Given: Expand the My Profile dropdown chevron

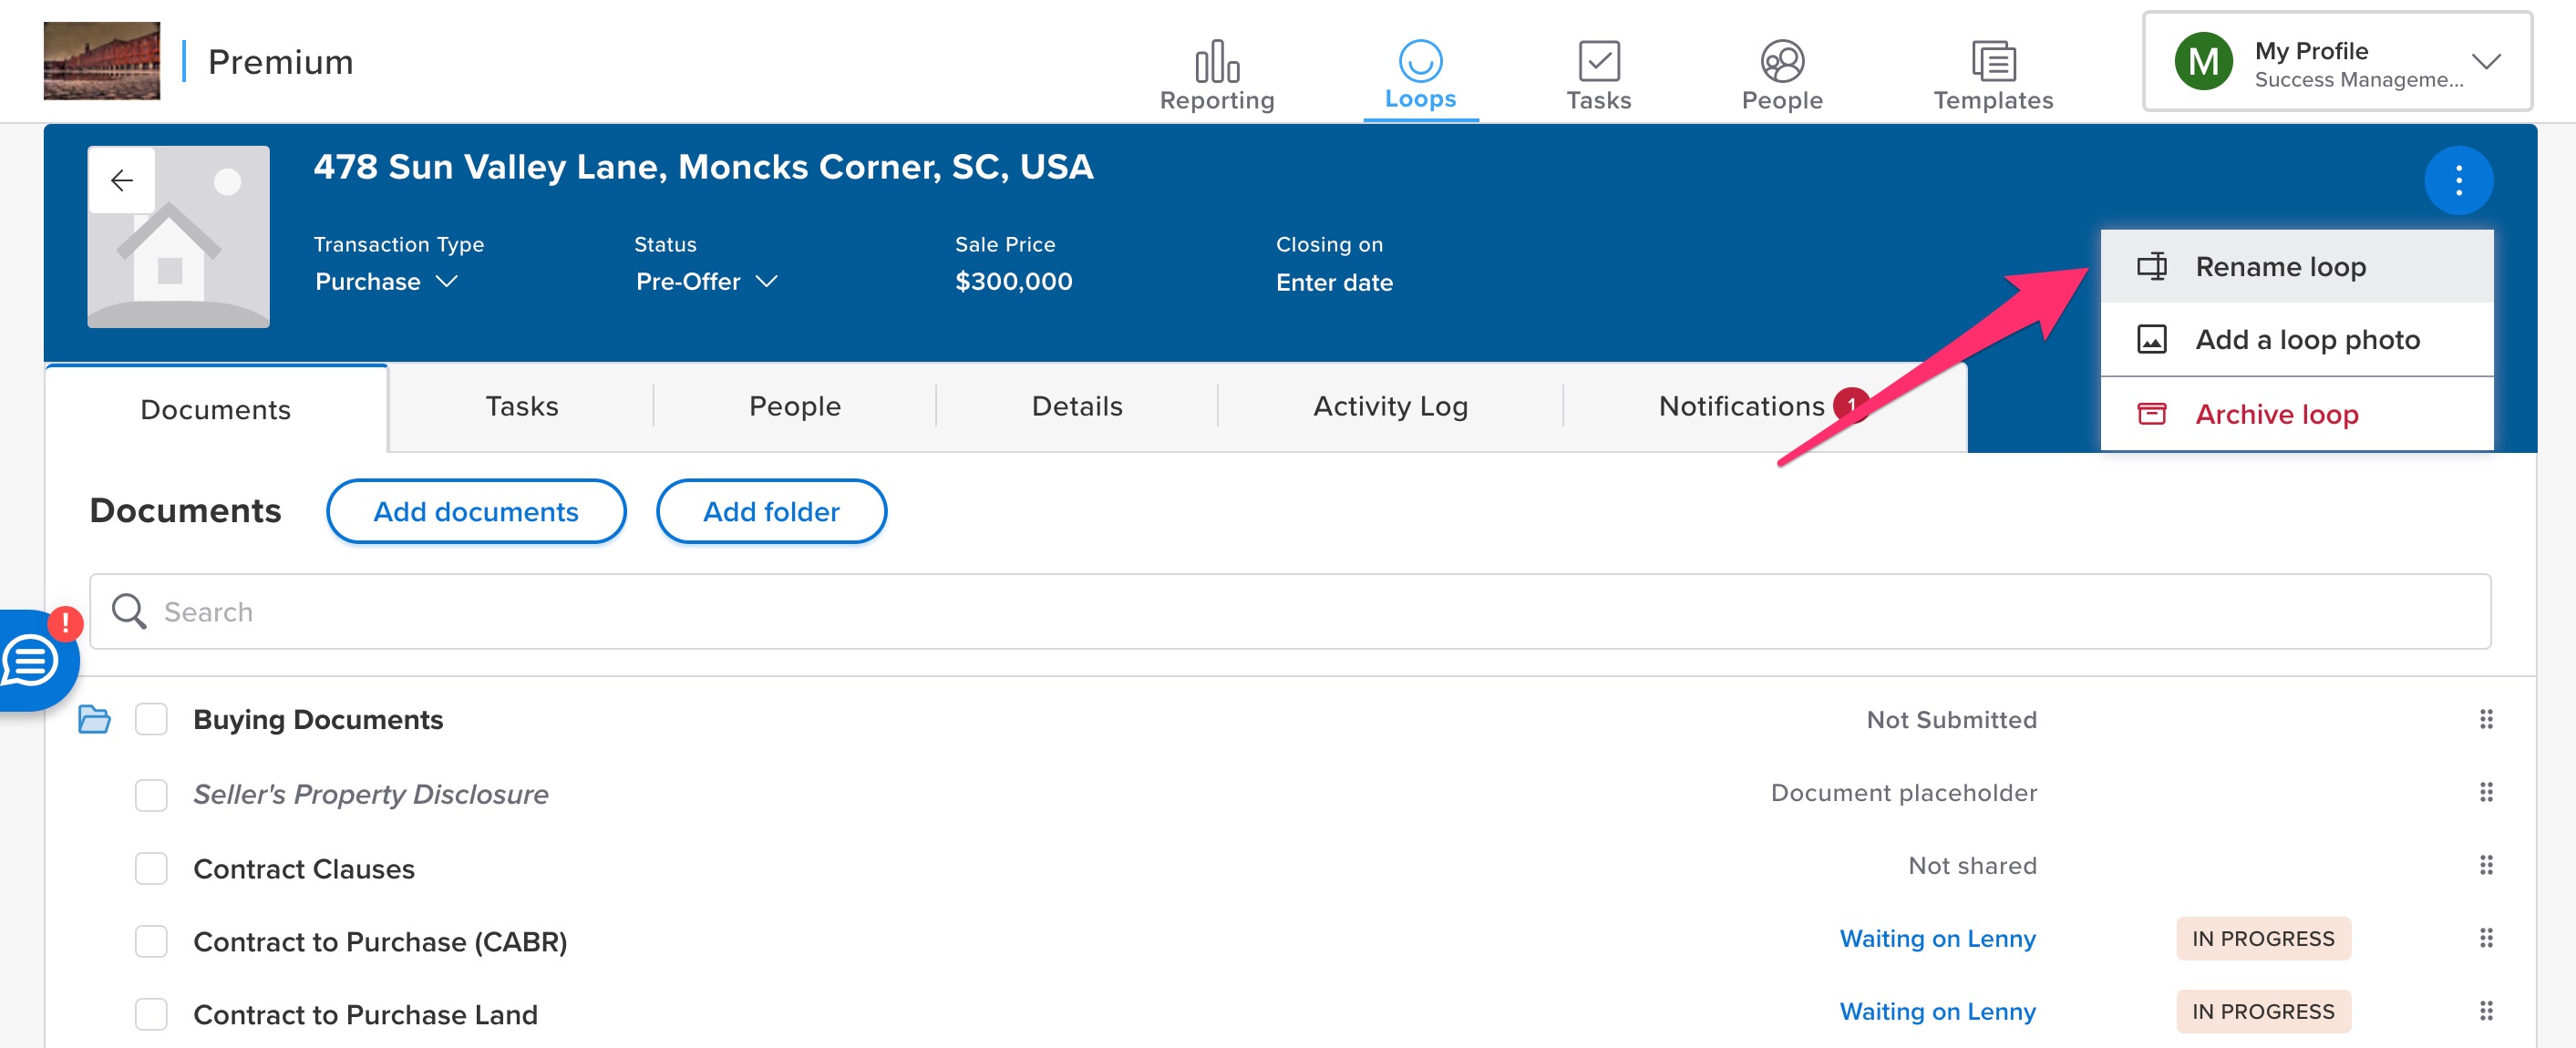Looking at the screenshot, I should [x=2485, y=61].
